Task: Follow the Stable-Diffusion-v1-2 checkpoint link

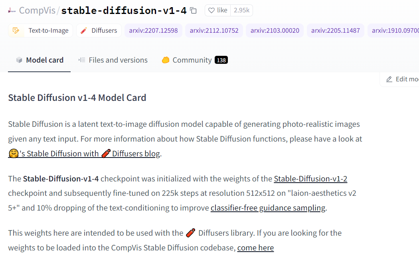Action: (x=310, y=179)
